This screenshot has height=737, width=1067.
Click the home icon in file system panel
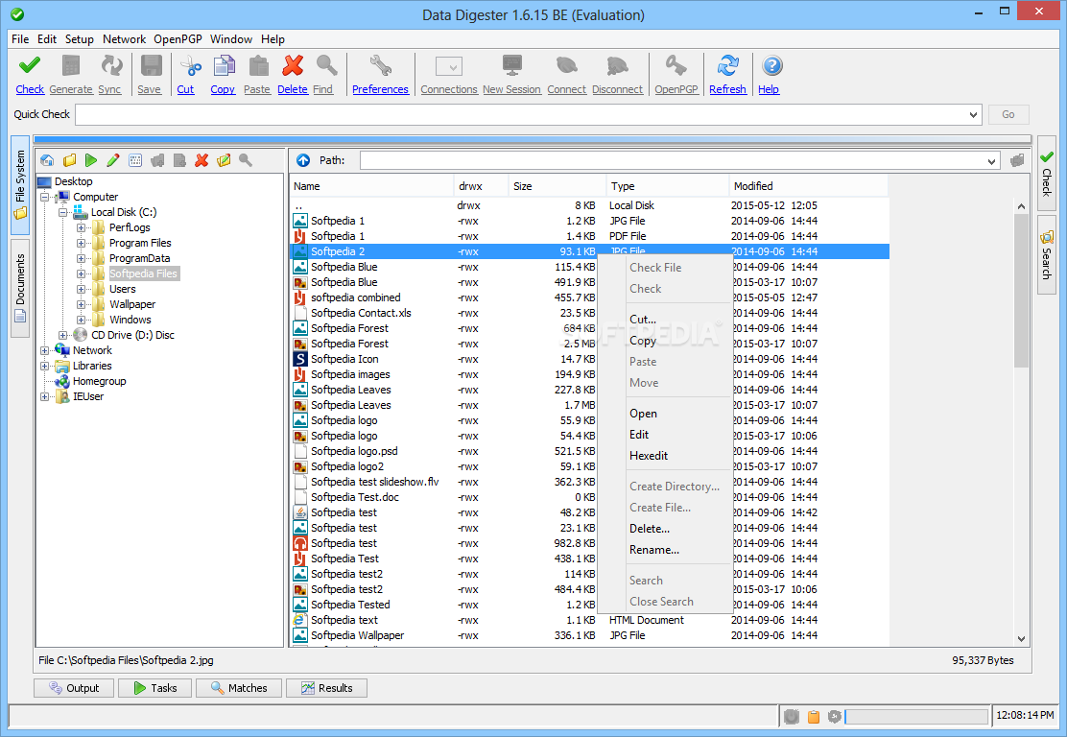[x=47, y=160]
